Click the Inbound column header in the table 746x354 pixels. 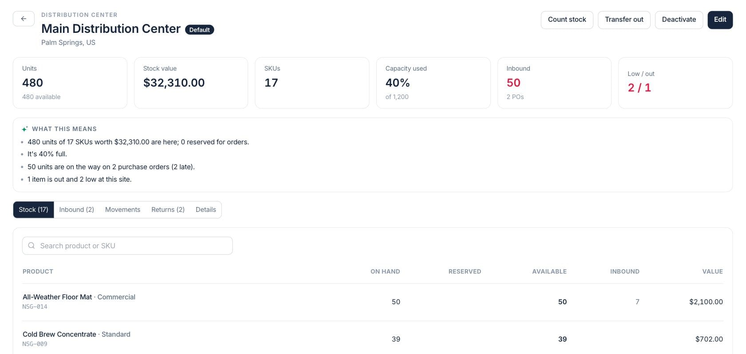[625, 271]
